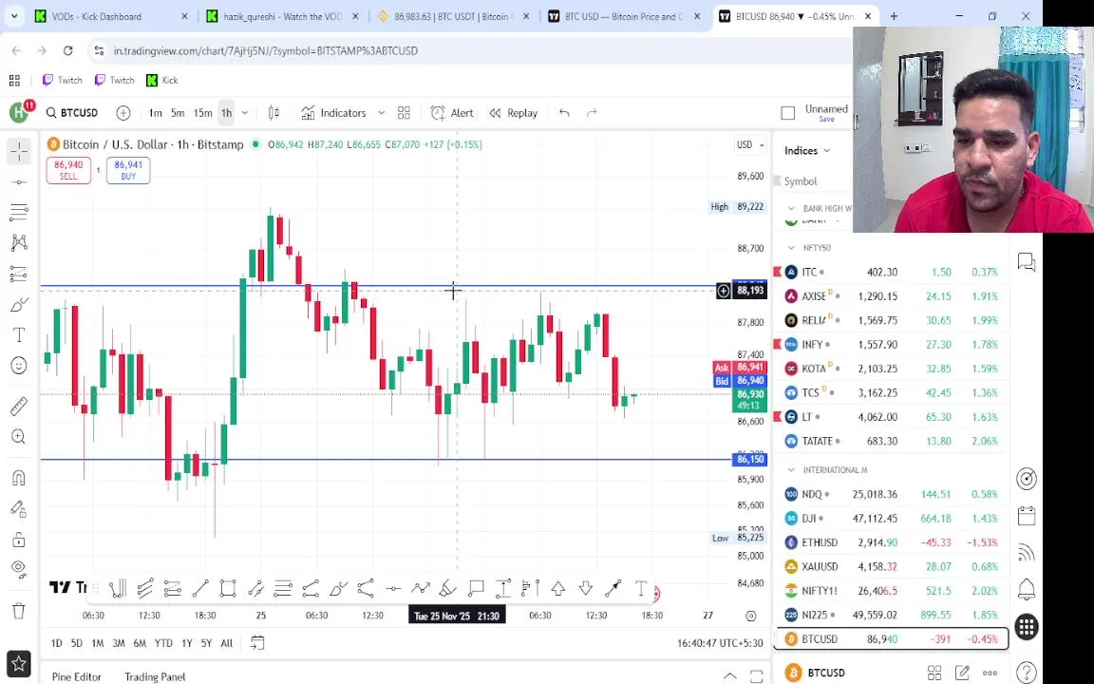Click the trash remove objects icon
Screen dimensions: 1094x684
19,611
